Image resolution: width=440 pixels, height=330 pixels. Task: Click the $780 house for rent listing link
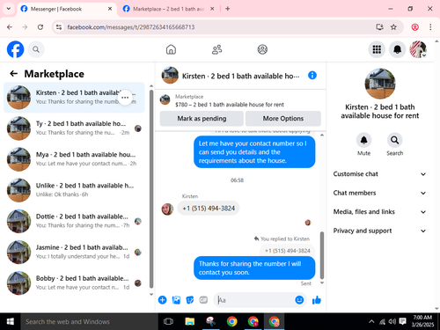click(x=230, y=105)
